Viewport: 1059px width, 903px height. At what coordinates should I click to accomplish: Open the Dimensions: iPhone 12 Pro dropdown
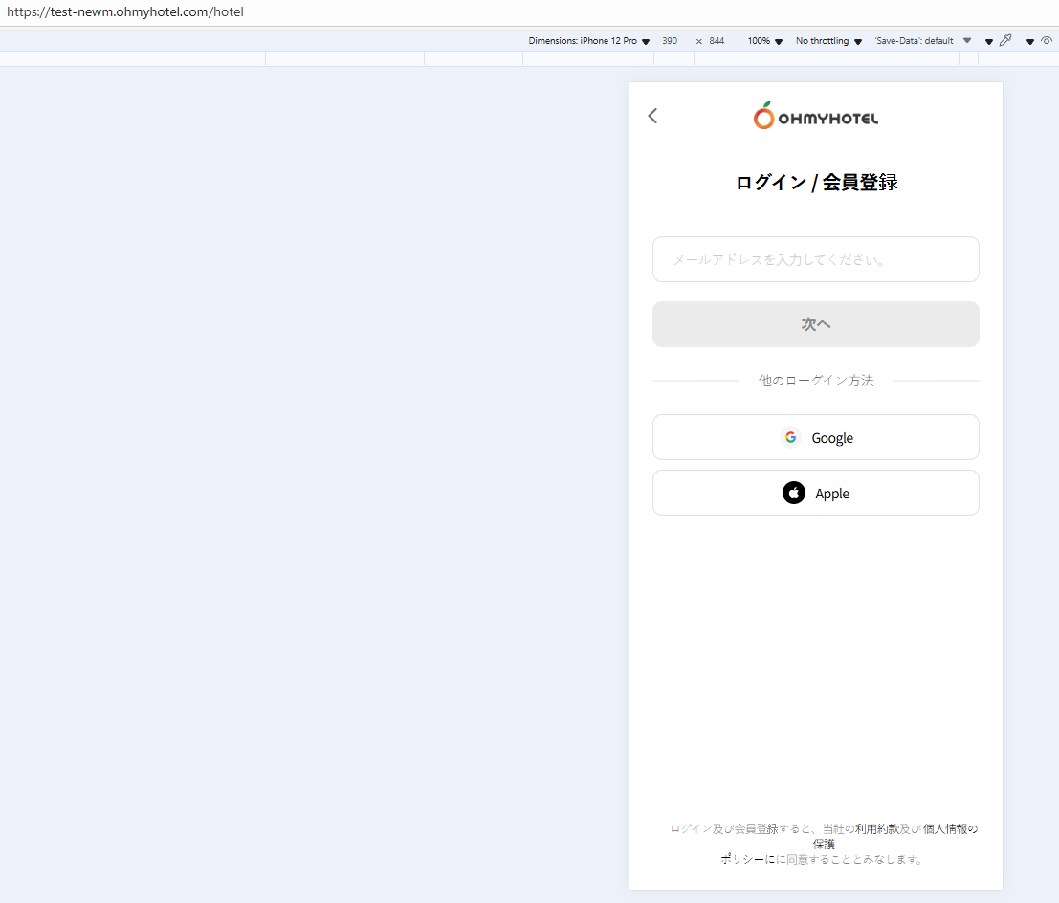[589, 41]
